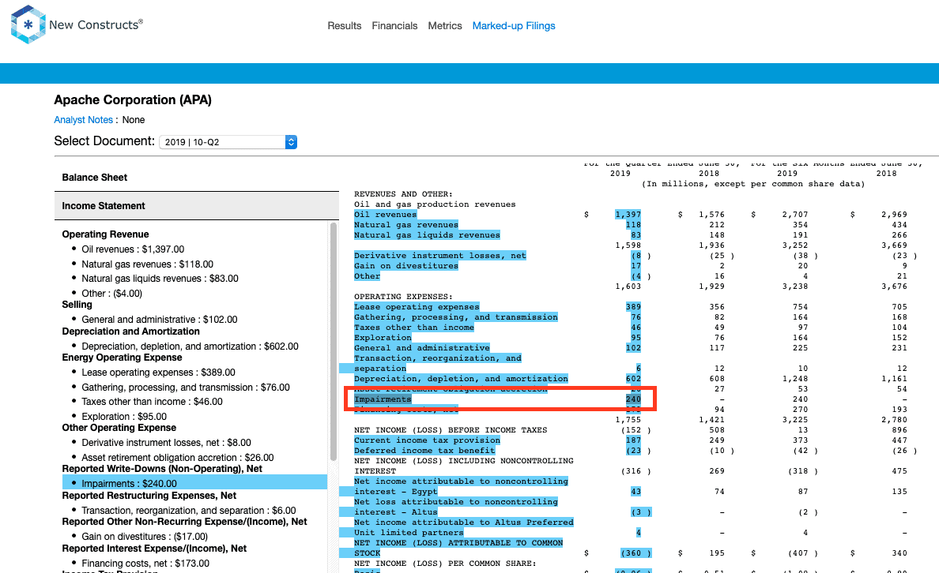Click 'Current income tax provision' in filing

tap(427, 440)
